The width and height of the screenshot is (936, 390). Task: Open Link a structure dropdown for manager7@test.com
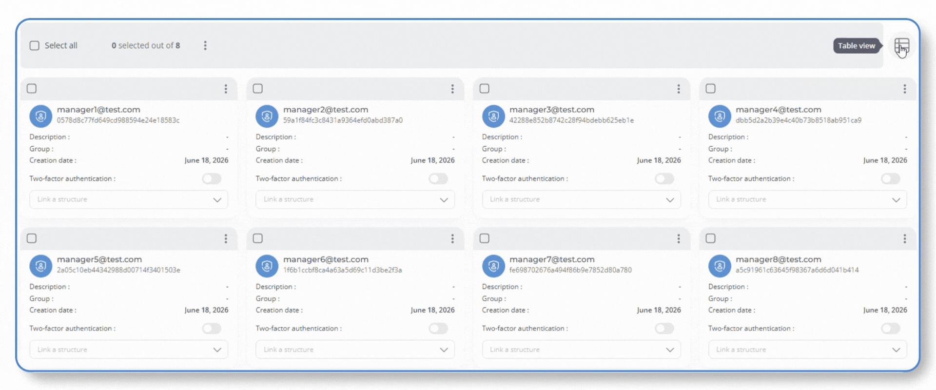582,350
